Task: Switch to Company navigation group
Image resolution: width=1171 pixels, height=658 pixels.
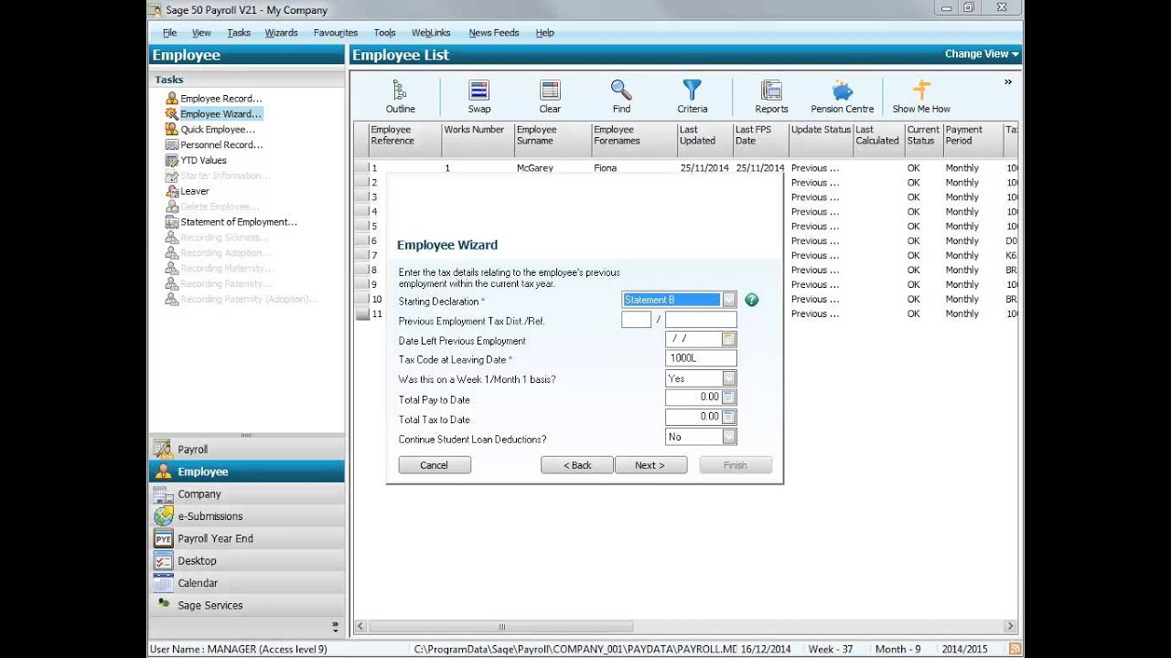Action: [247, 493]
